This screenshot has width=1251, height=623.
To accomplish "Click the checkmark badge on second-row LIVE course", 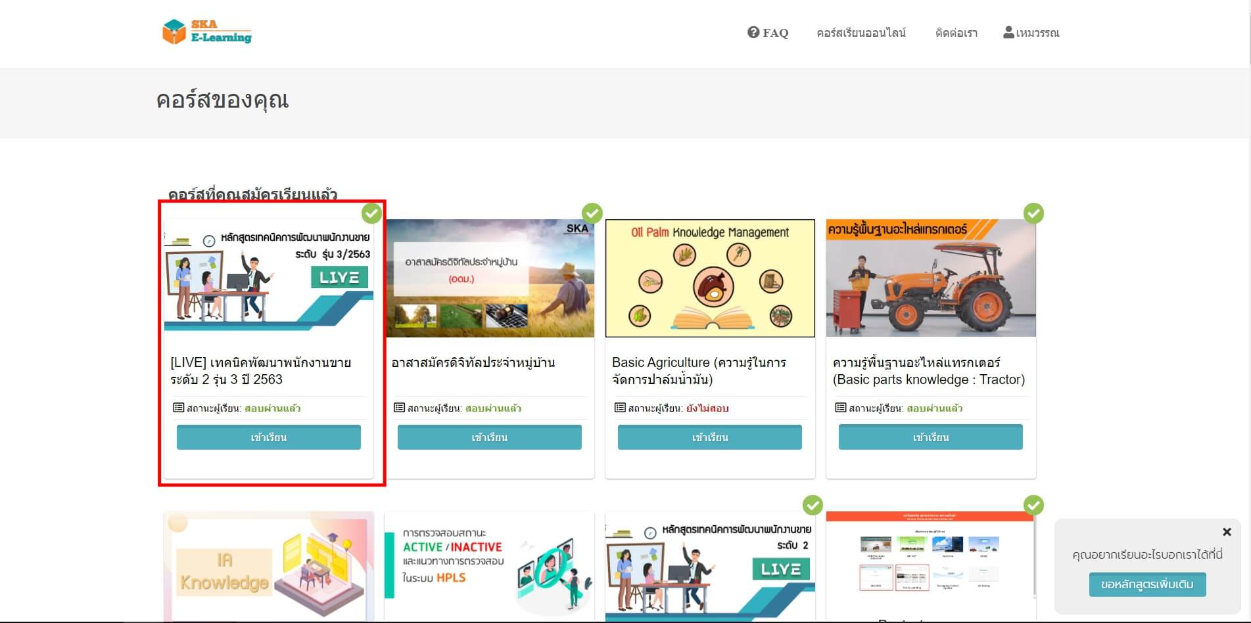I will point(813,505).
